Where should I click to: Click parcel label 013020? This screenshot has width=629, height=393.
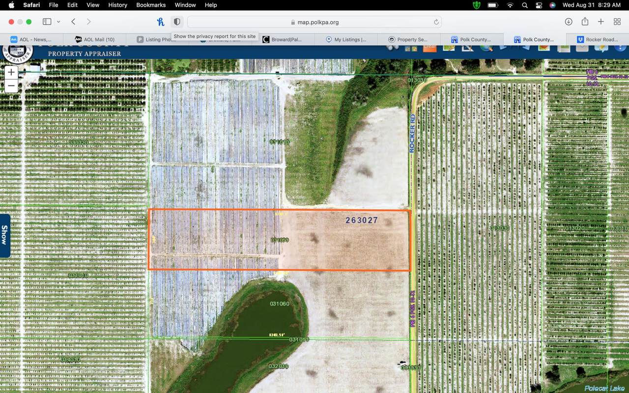point(575,228)
